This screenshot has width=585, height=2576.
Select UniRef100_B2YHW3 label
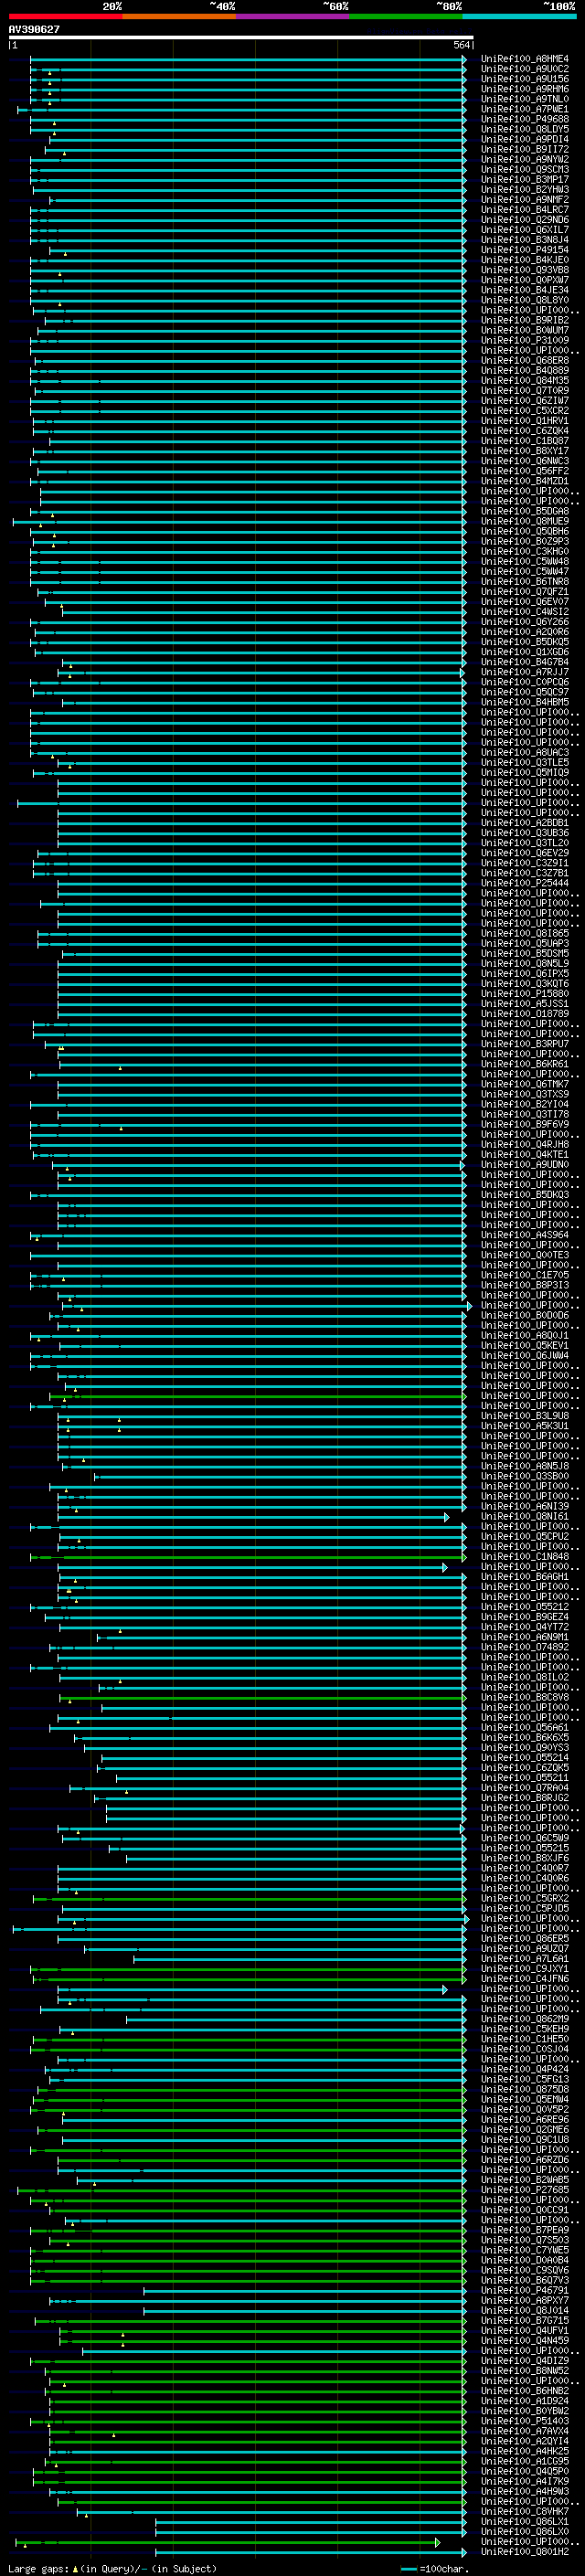(525, 190)
